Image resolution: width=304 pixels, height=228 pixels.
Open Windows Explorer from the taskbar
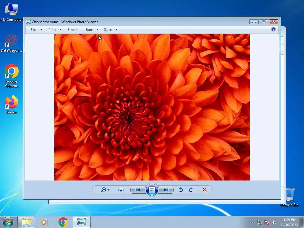pos(26,222)
